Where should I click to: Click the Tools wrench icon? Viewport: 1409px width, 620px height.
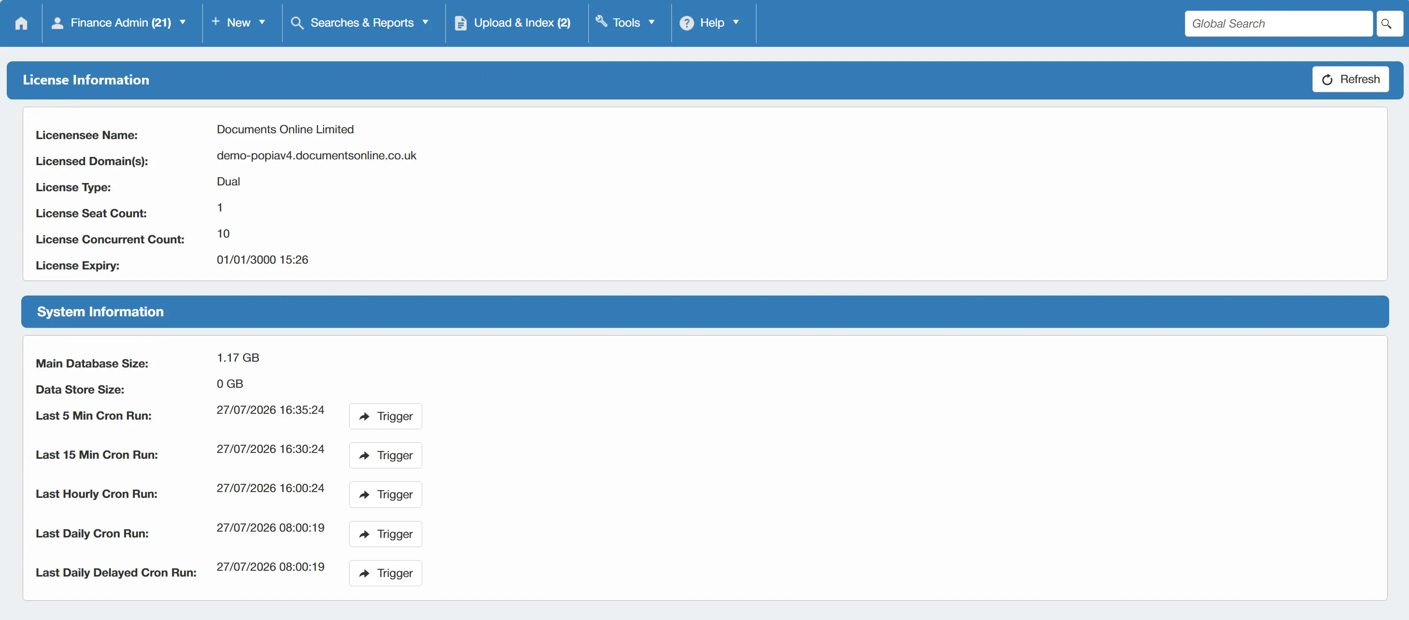[601, 21]
